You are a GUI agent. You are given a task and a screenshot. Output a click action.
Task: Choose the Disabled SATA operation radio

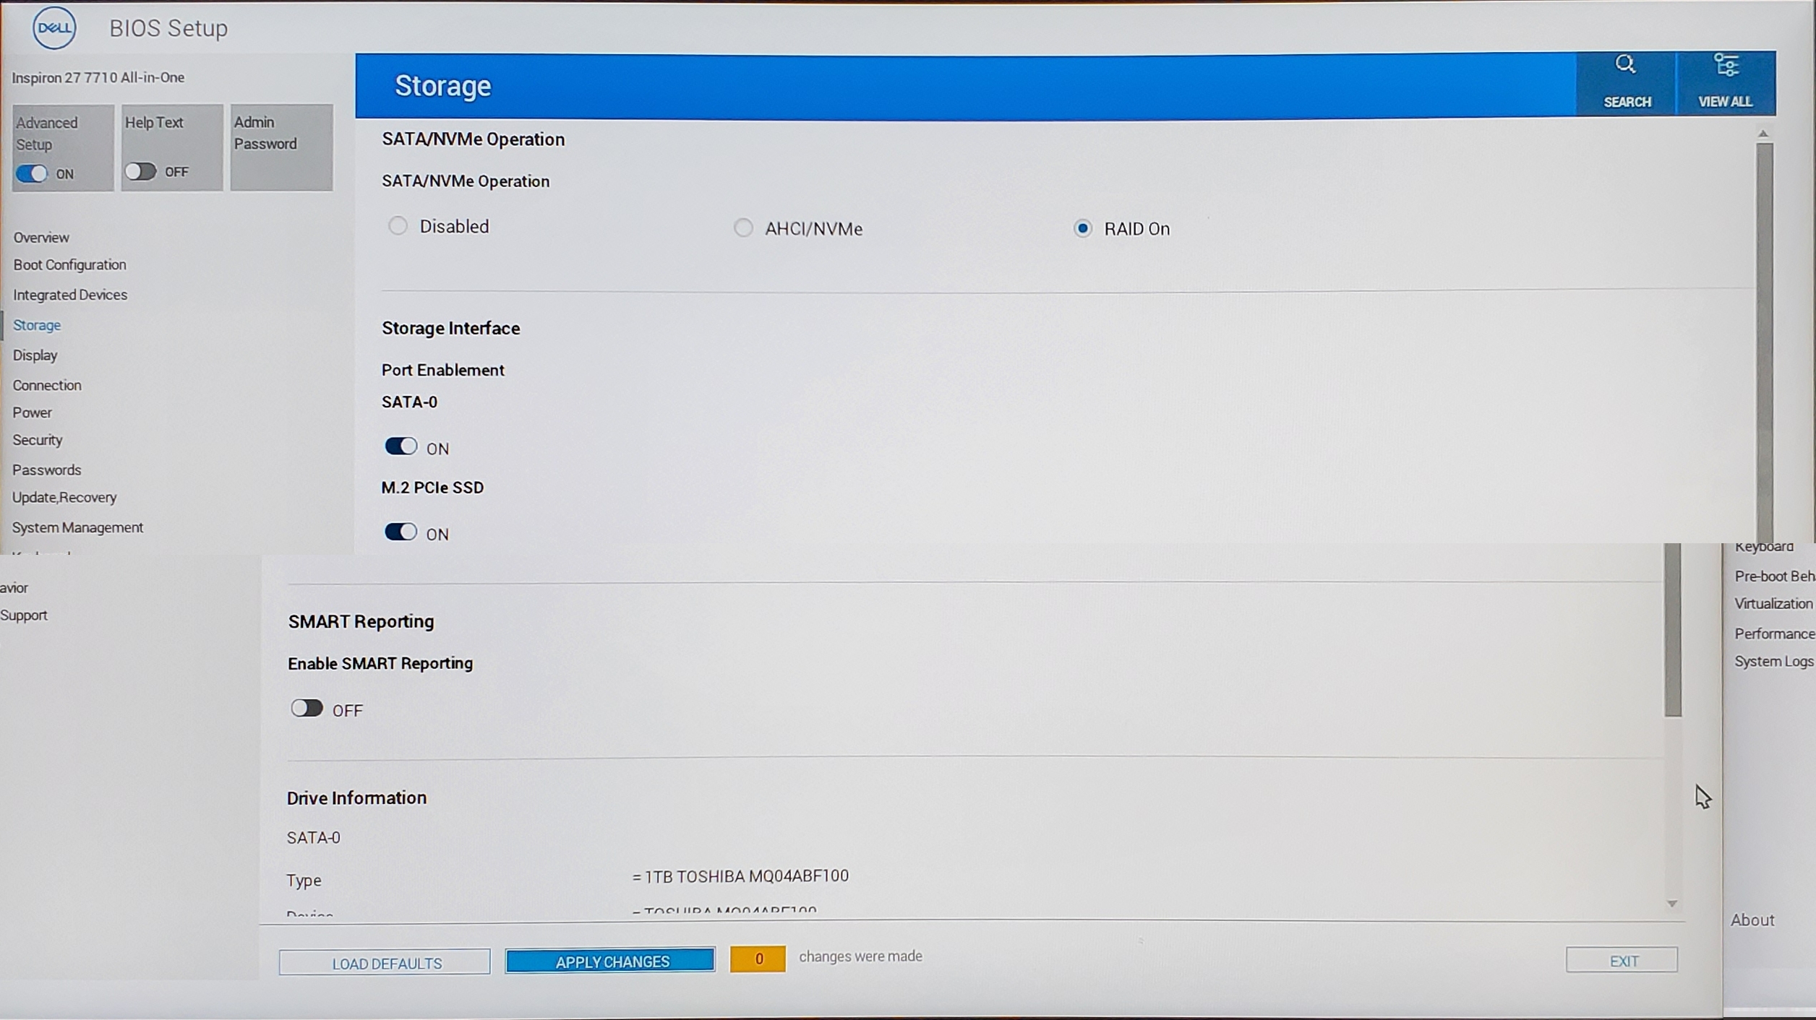click(398, 226)
